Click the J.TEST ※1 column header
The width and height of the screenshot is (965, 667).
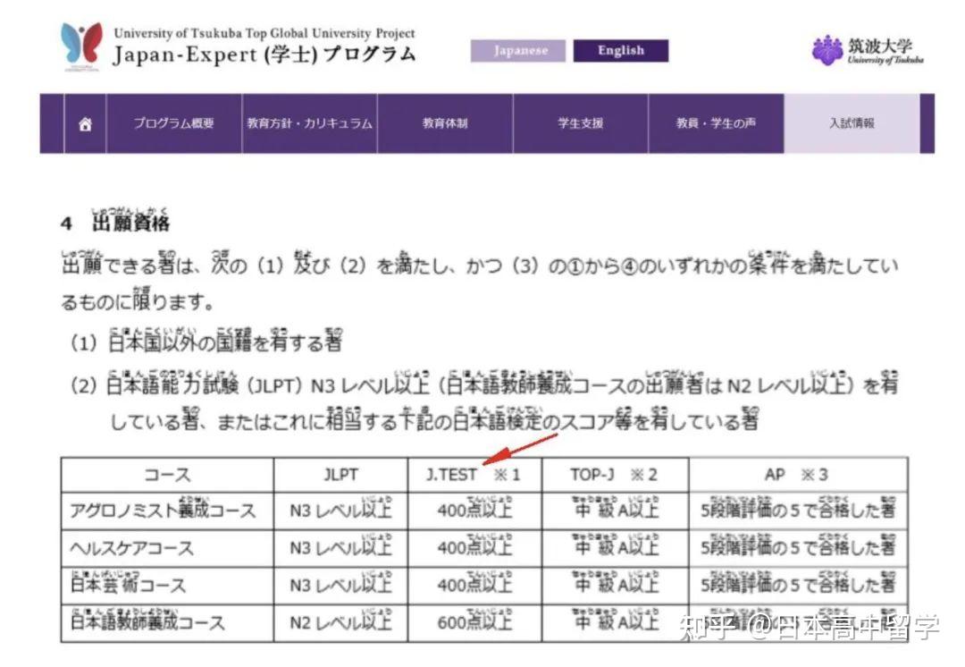click(474, 475)
